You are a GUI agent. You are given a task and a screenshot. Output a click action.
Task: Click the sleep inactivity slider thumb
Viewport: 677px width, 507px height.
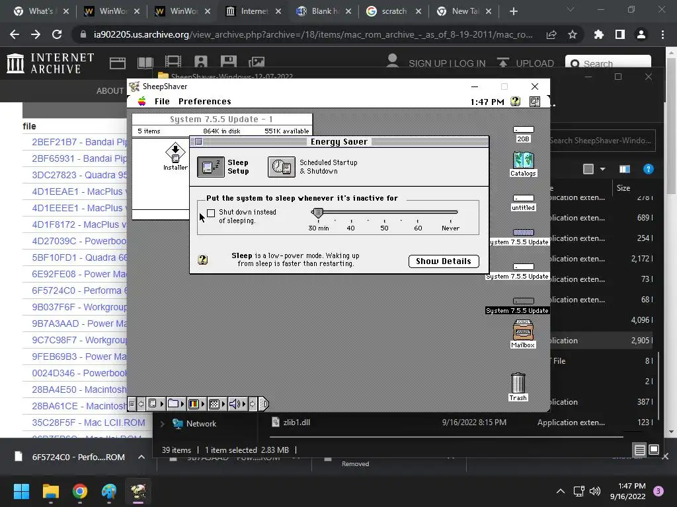pos(318,212)
